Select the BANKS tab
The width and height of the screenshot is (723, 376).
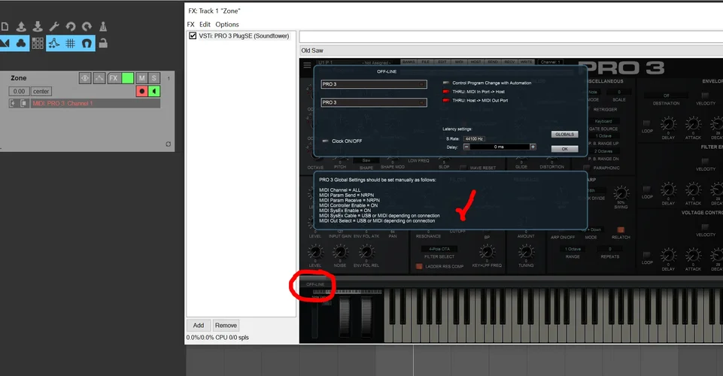[x=409, y=62]
